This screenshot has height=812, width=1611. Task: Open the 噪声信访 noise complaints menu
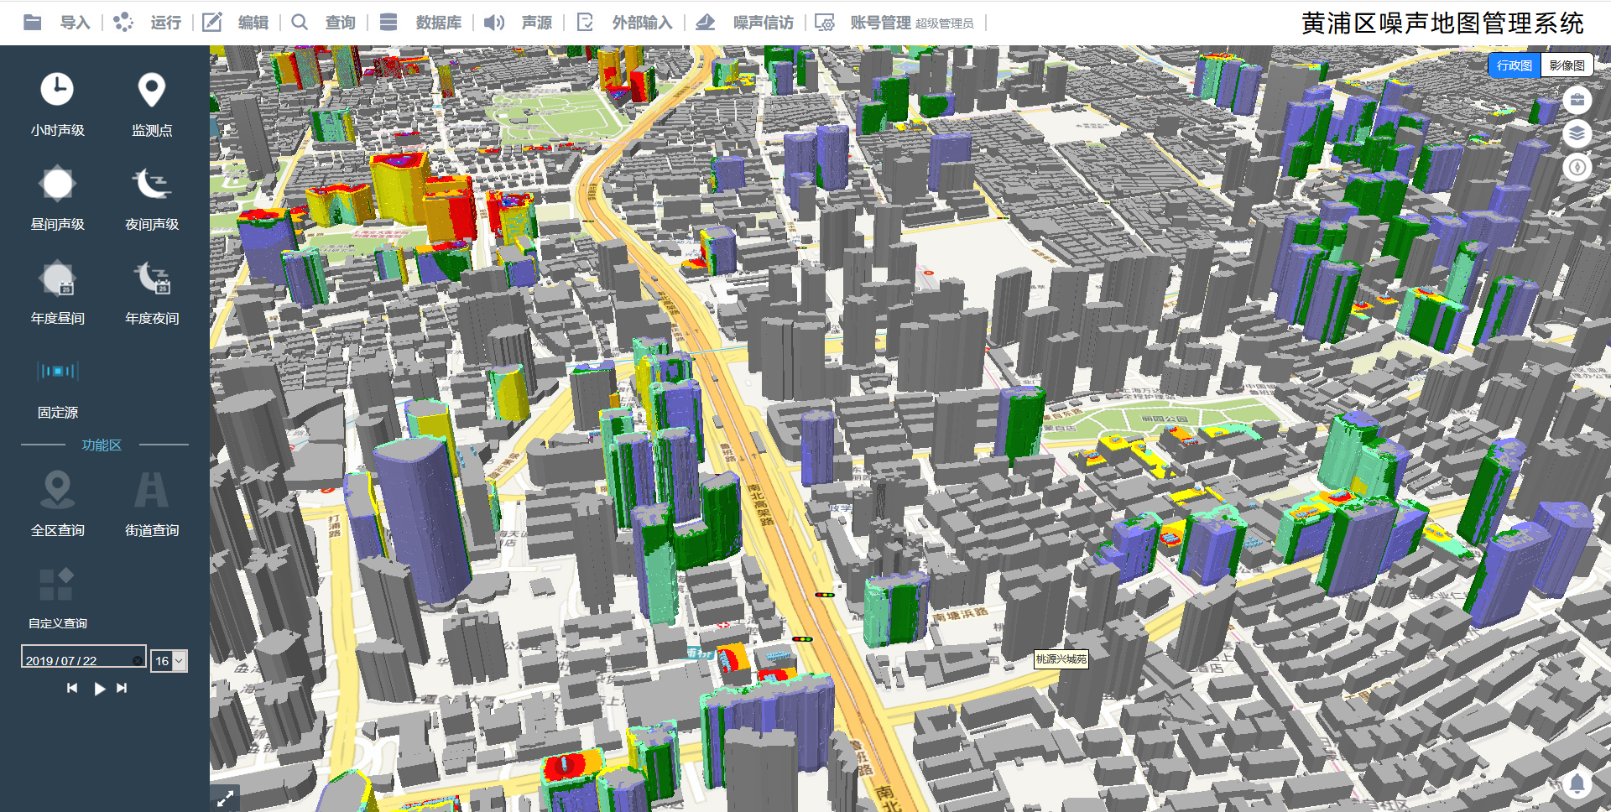[x=763, y=23]
